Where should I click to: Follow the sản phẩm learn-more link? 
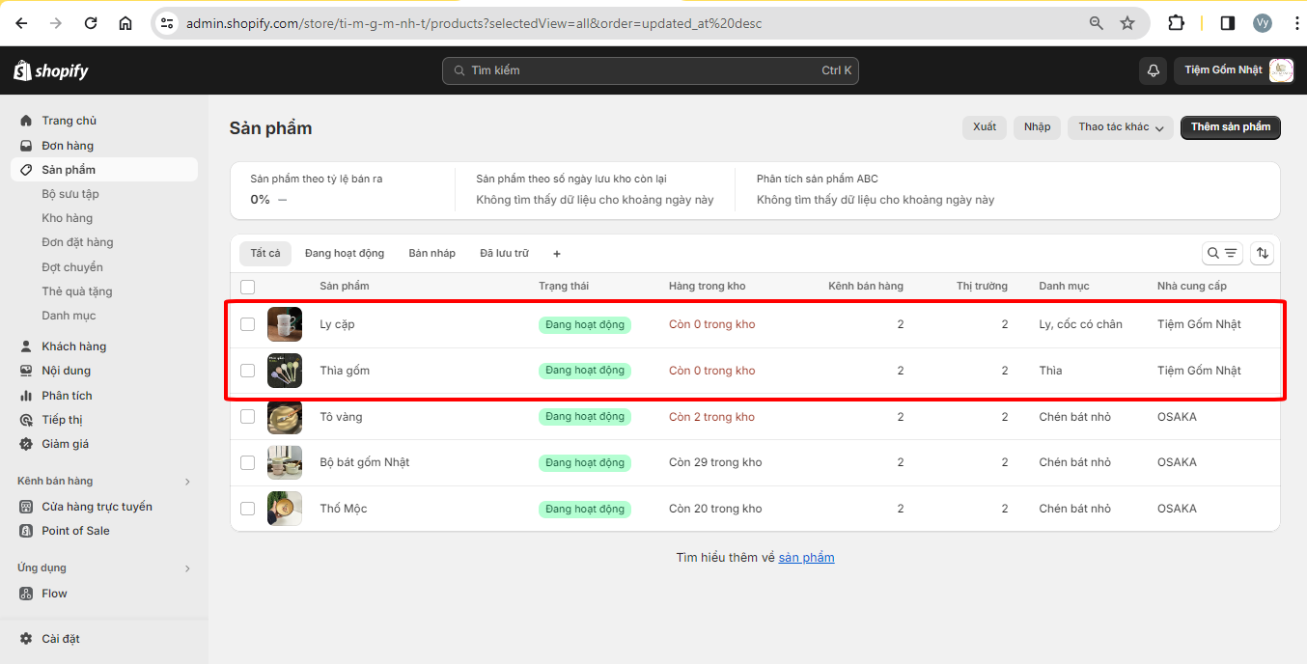[x=806, y=558]
